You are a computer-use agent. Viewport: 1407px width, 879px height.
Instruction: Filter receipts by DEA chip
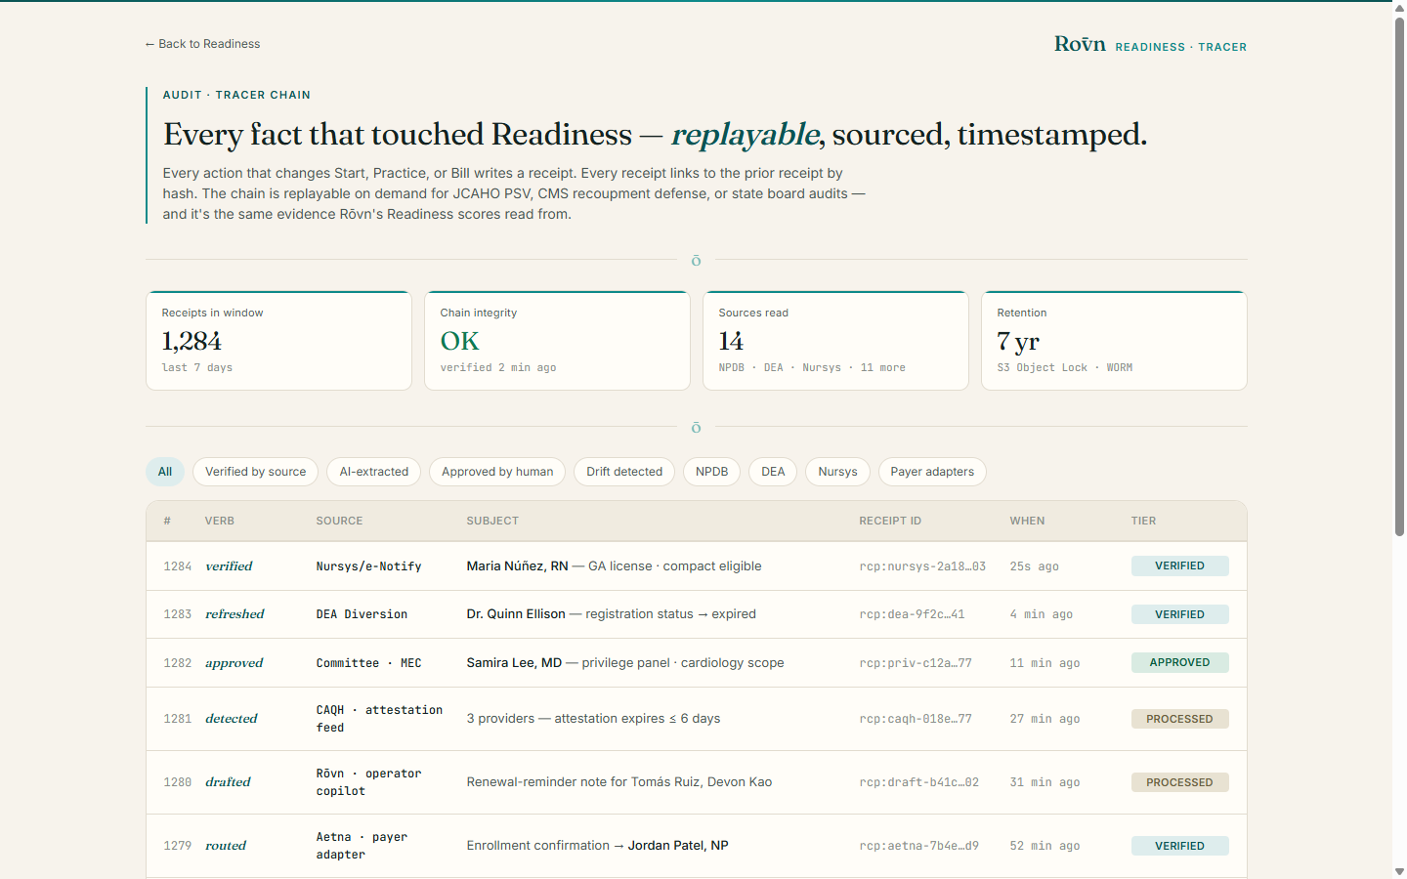(x=773, y=472)
